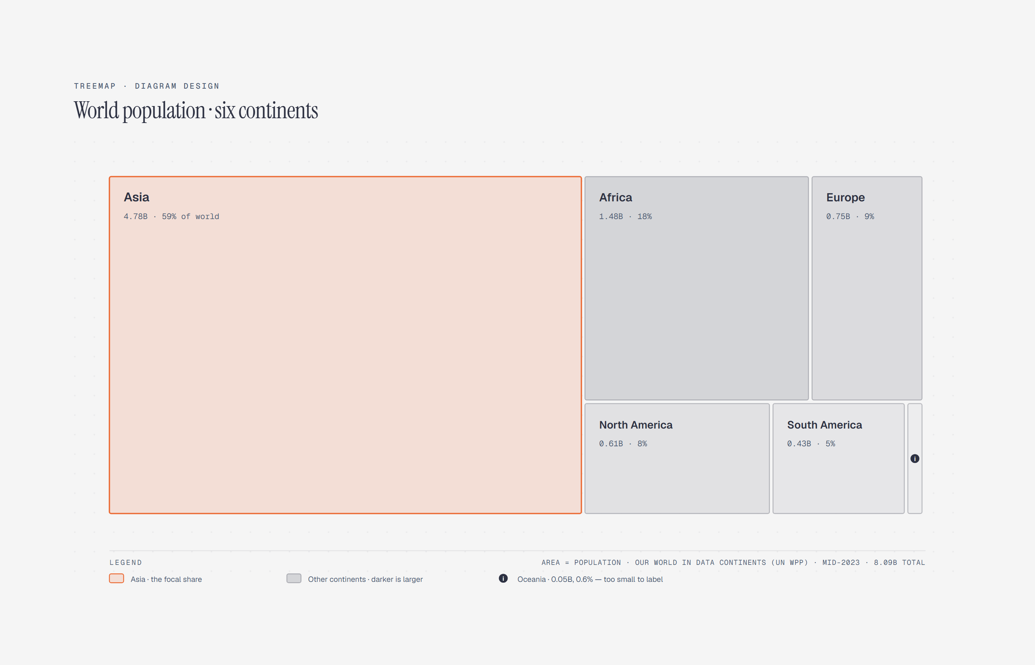Click the 'South America' tile heading
This screenshot has height=665, width=1035.
coord(824,425)
